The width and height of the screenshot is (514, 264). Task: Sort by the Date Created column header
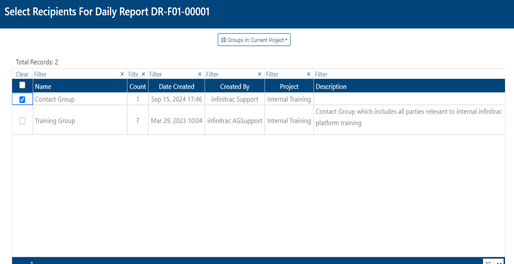point(176,86)
